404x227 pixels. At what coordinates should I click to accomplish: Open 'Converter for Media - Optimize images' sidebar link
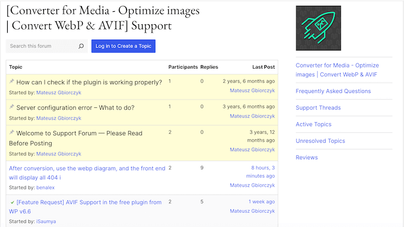pyautogui.click(x=337, y=70)
